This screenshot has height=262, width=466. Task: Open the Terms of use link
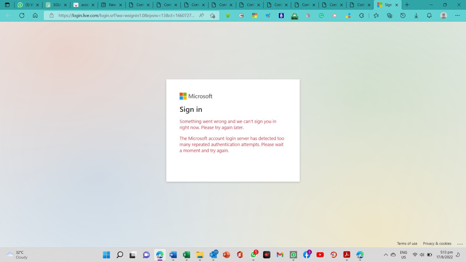tap(407, 244)
